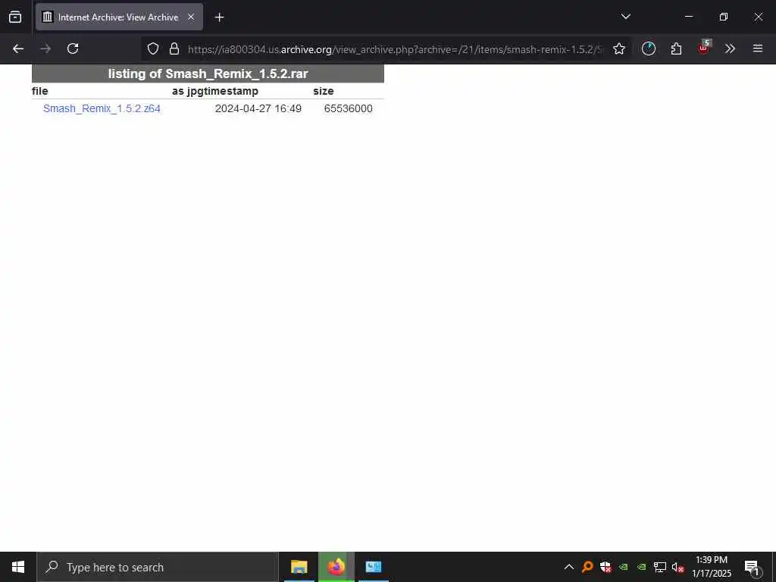
Task: Reload the current page
Action: point(73,48)
